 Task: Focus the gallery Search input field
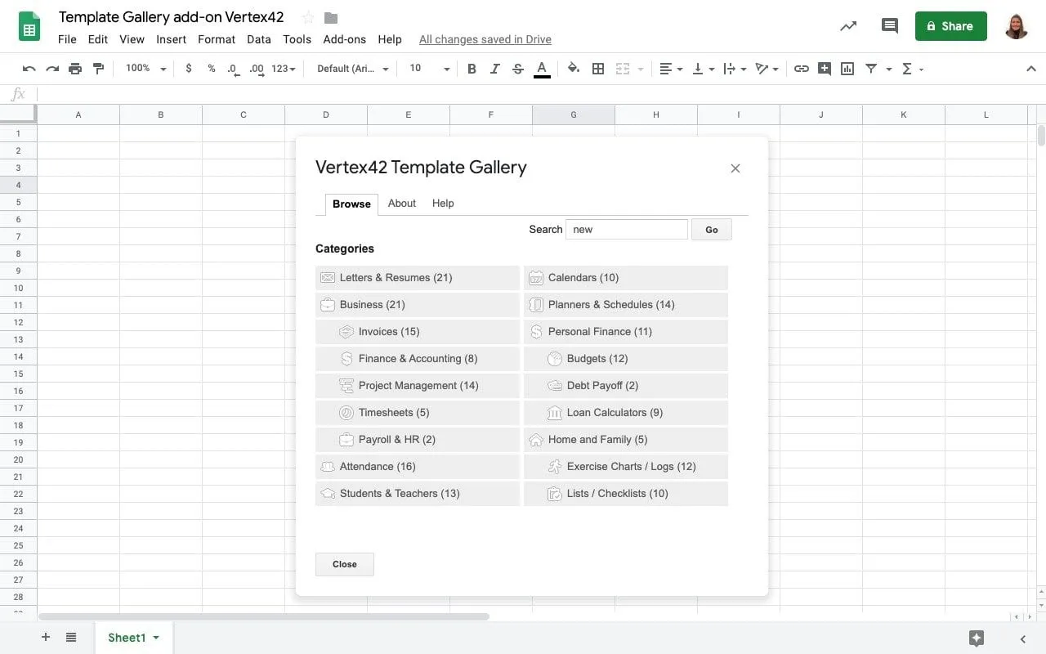tap(627, 230)
